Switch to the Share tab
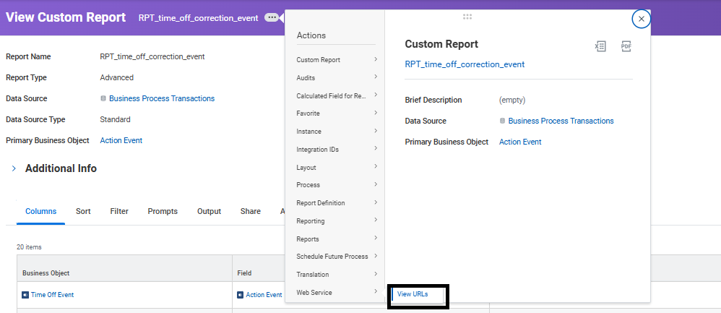Viewport: 721px width, 313px height. pos(251,211)
